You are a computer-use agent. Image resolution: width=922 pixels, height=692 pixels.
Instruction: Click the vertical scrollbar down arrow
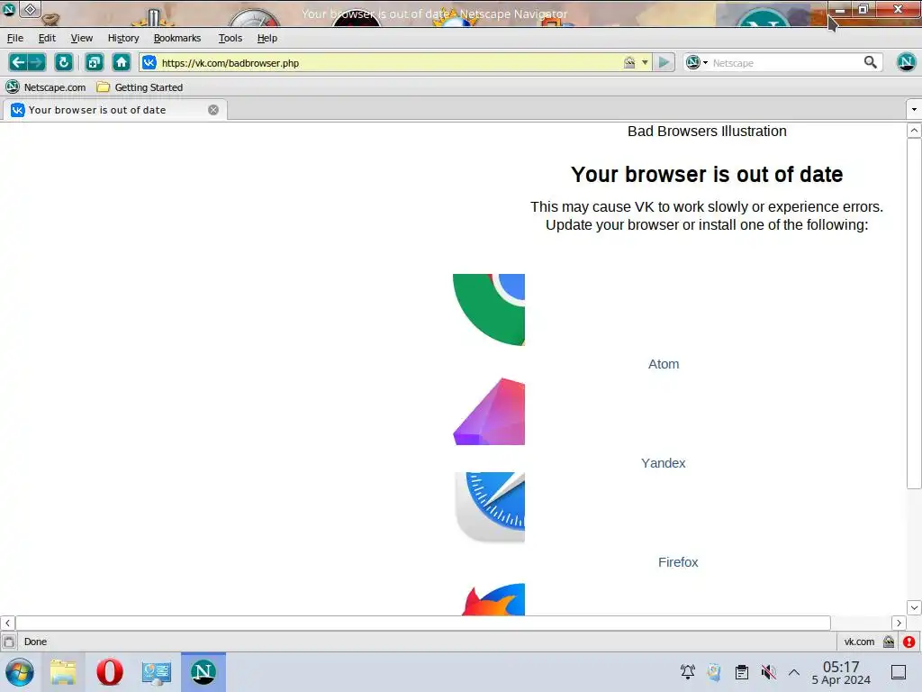[x=914, y=607]
